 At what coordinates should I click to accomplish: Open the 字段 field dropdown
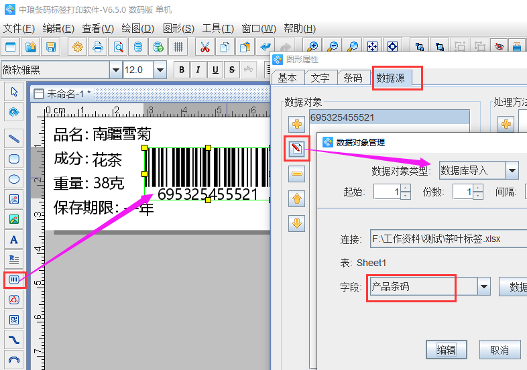pyautogui.click(x=484, y=287)
